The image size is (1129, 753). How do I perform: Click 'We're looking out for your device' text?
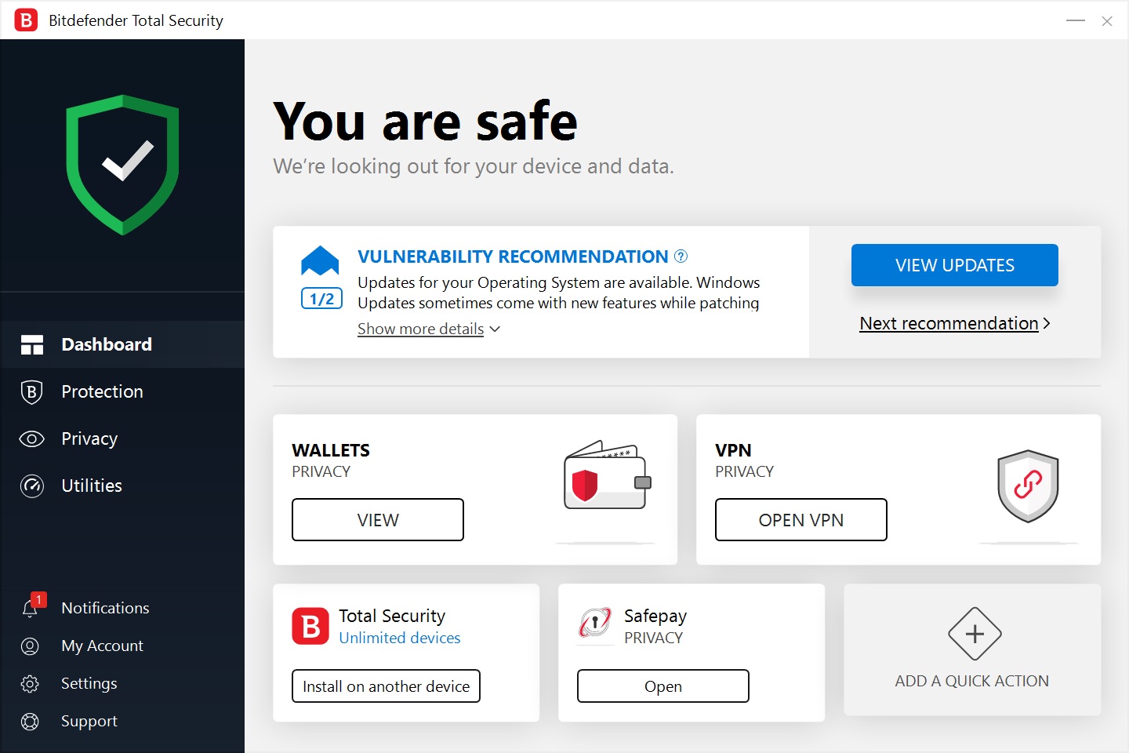pyautogui.click(x=474, y=166)
